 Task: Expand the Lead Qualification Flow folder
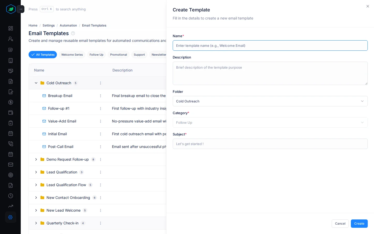36,185
